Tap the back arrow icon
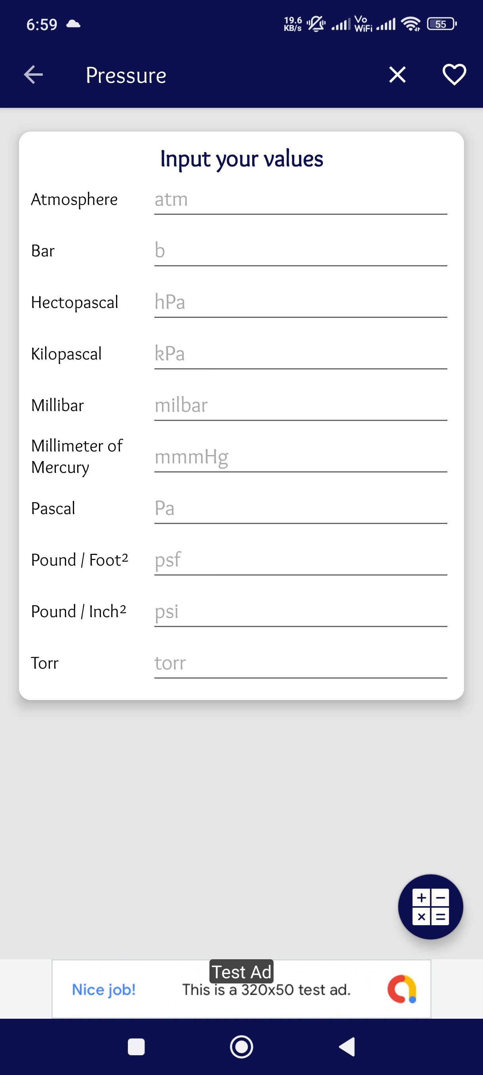Viewport: 483px width, 1075px height. tap(33, 75)
